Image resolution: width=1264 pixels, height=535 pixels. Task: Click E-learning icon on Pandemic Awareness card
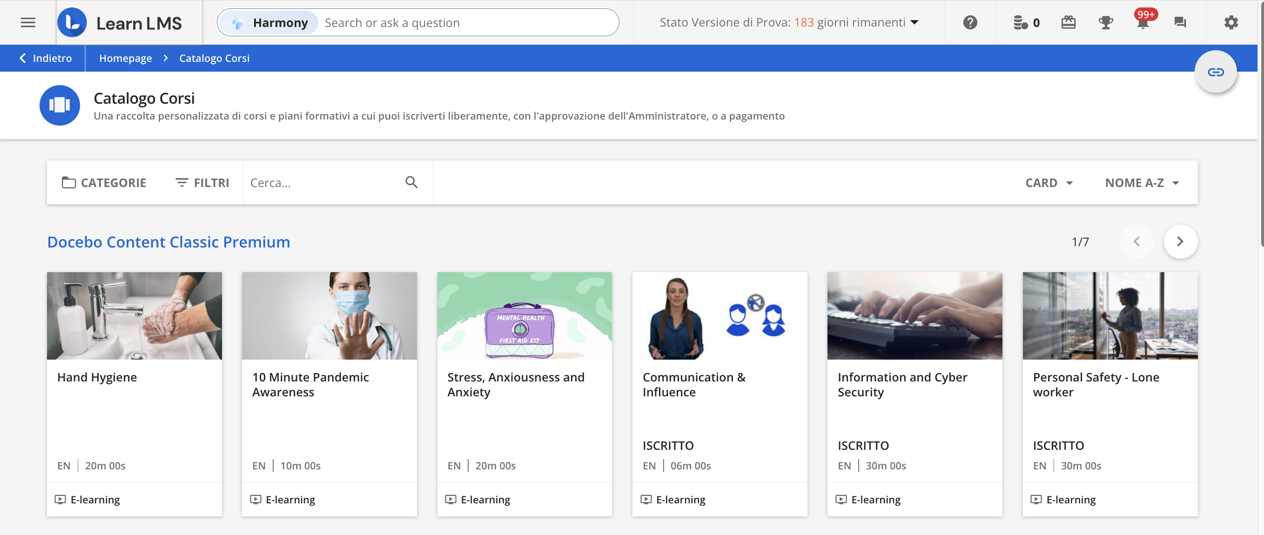(x=255, y=499)
